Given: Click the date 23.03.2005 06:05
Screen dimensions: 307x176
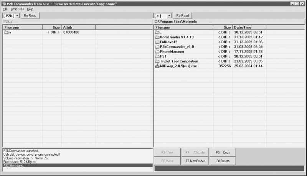Looking at the screenshot, I should click(248, 61).
